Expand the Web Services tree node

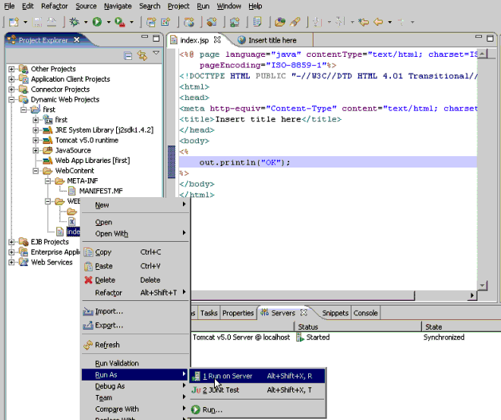pos(11,262)
